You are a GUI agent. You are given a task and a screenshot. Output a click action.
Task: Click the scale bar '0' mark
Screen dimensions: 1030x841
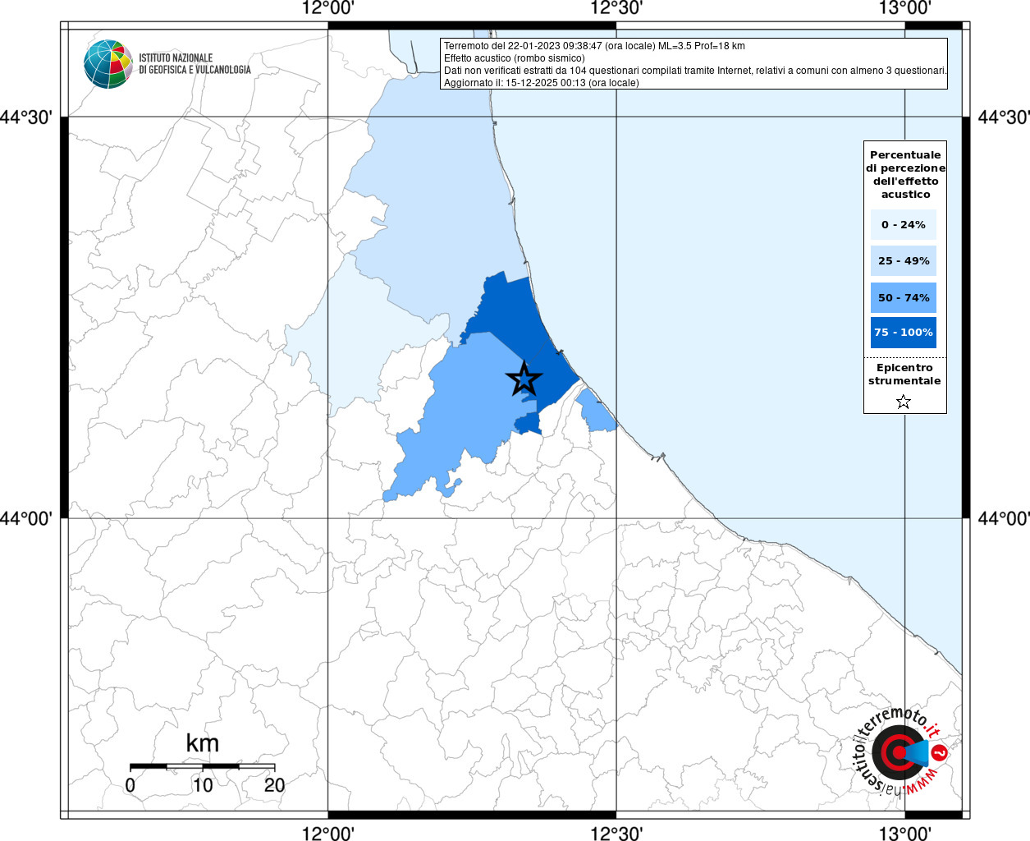[130, 785]
